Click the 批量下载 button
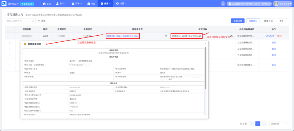 (x=268, y=21)
